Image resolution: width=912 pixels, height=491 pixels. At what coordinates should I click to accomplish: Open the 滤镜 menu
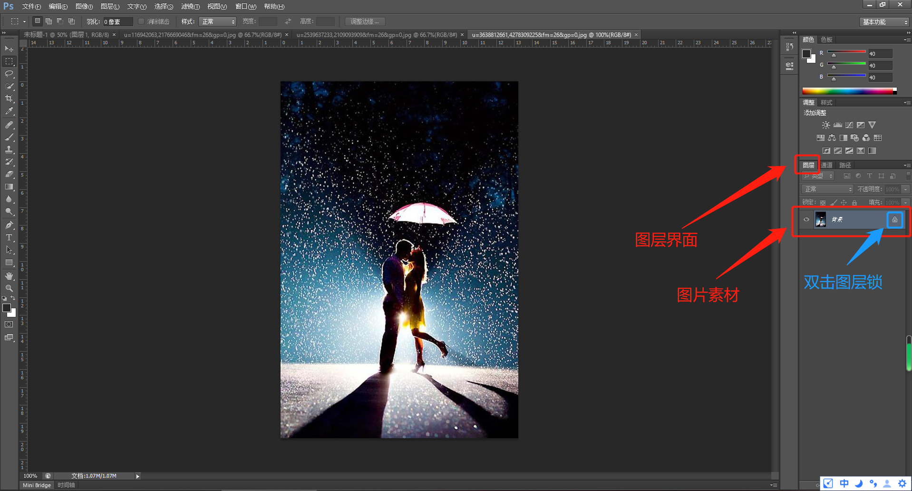(x=190, y=6)
